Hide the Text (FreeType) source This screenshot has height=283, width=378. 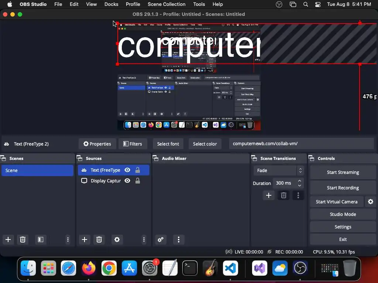[x=127, y=170]
